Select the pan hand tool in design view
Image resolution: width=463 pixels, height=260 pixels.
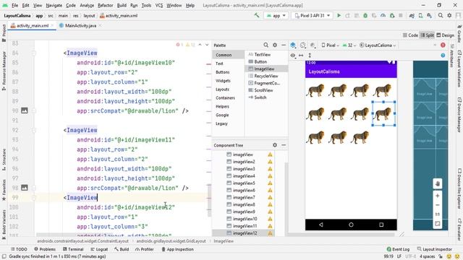(438, 183)
